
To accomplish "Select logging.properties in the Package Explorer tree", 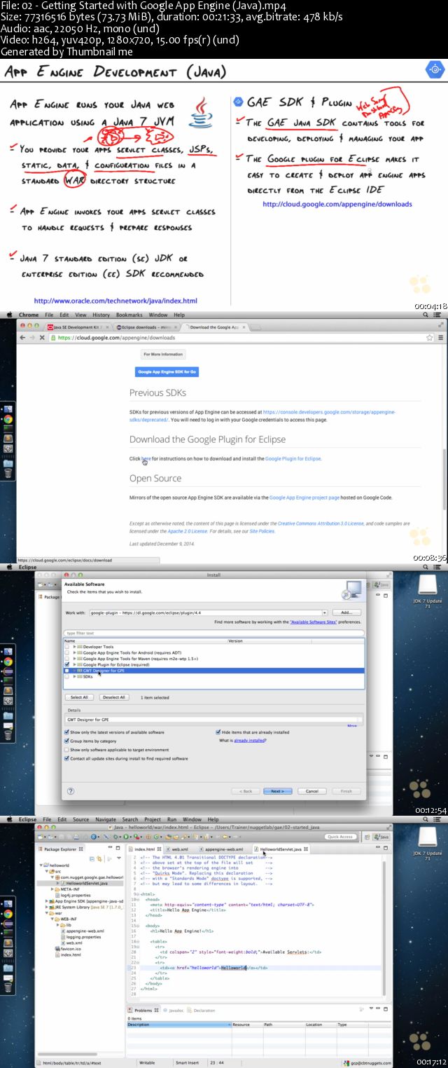I will coord(81,937).
